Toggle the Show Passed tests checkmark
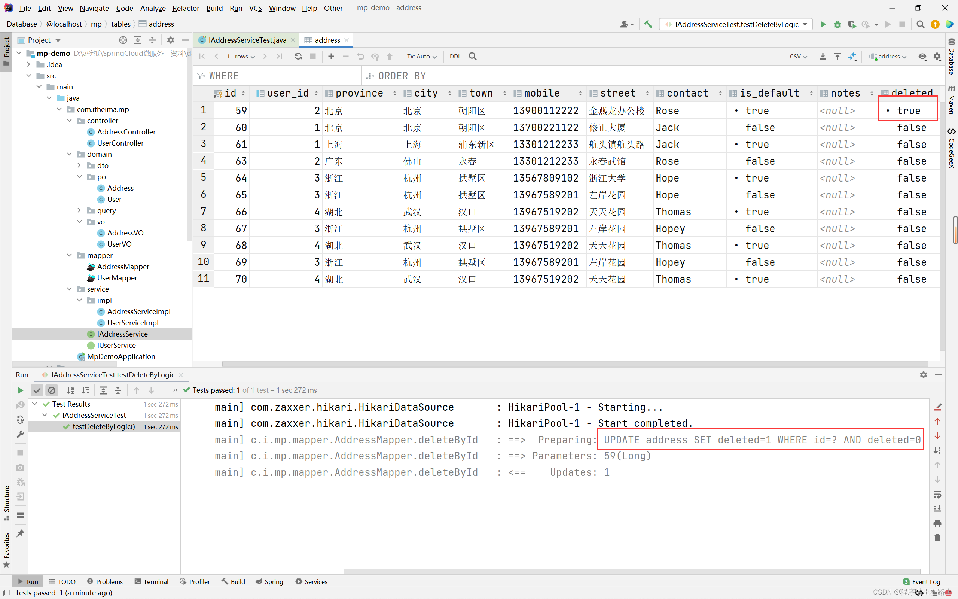Viewport: 958px width, 599px height. click(37, 390)
